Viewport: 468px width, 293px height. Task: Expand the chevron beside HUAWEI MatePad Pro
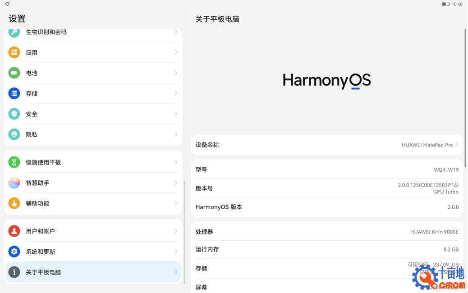point(457,145)
